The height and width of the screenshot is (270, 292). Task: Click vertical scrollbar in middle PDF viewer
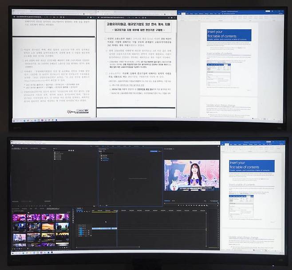click(x=176, y=53)
